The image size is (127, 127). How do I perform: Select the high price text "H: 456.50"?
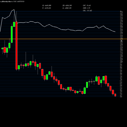(67, 6)
